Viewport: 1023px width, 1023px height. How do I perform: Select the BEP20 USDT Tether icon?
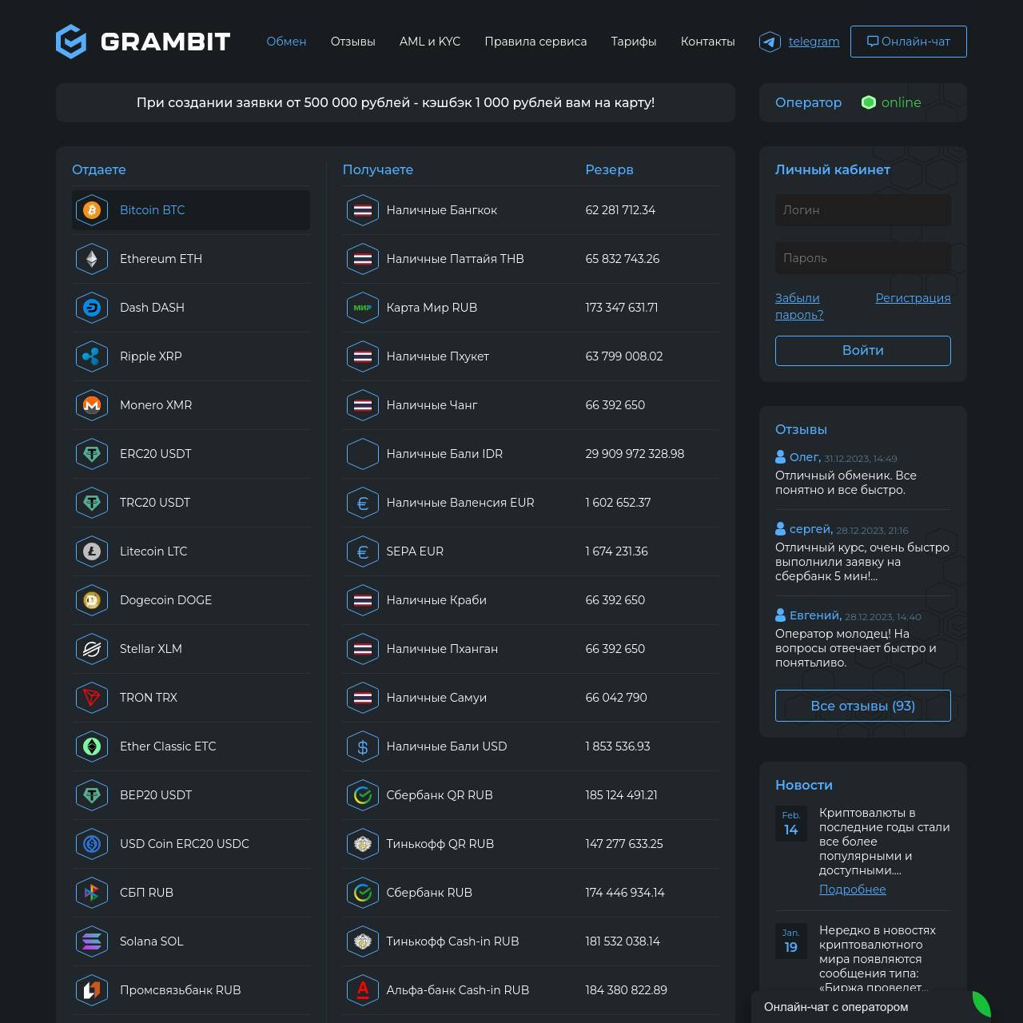[x=92, y=795]
